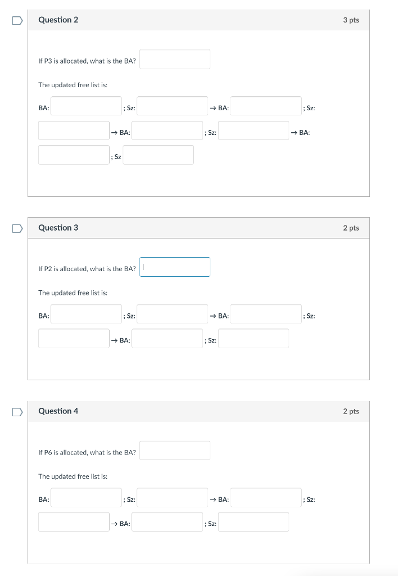Click Question 2's first free-list Sz field
Screen dimensions: 398x576
pyautogui.click(x=172, y=106)
